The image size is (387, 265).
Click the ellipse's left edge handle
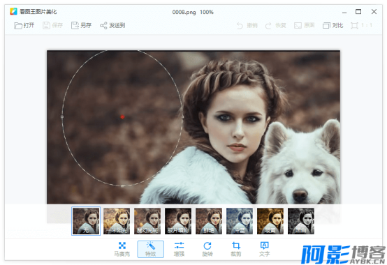[x=62, y=116]
